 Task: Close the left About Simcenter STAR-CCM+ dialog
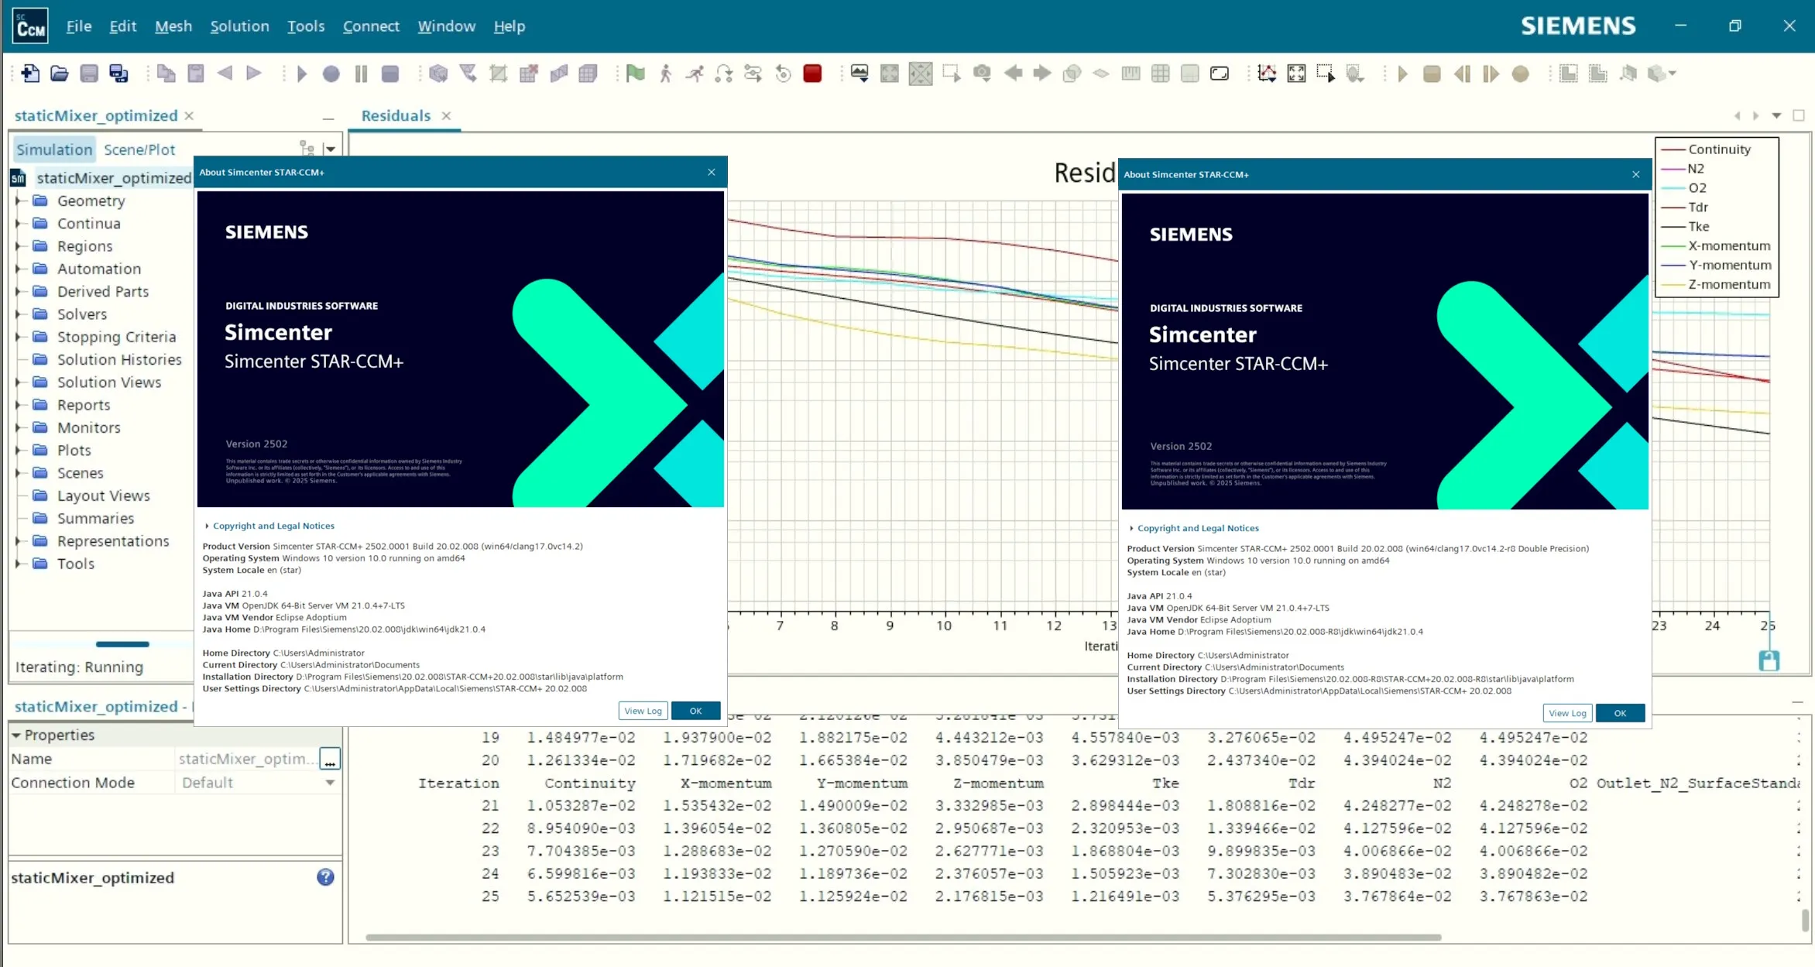click(712, 172)
